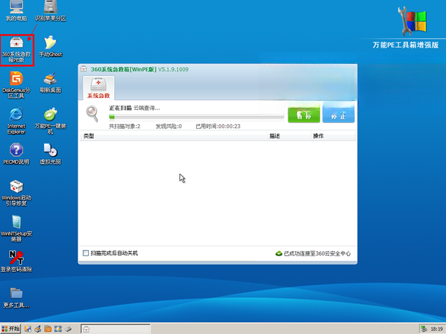Click the magnifier scanning icon
The width and height of the screenshot is (446, 334).
[92, 113]
